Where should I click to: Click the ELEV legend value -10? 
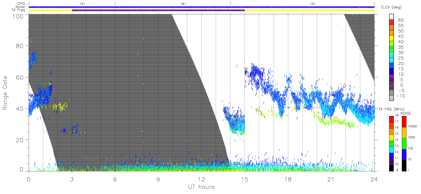tap(400, 96)
